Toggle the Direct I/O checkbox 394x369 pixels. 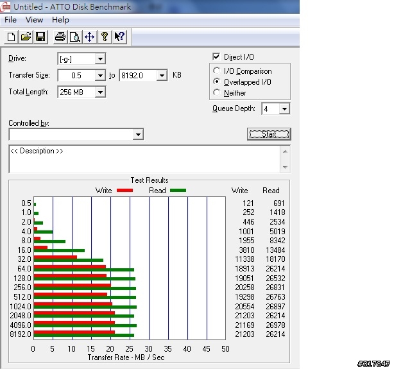(216, 56)
